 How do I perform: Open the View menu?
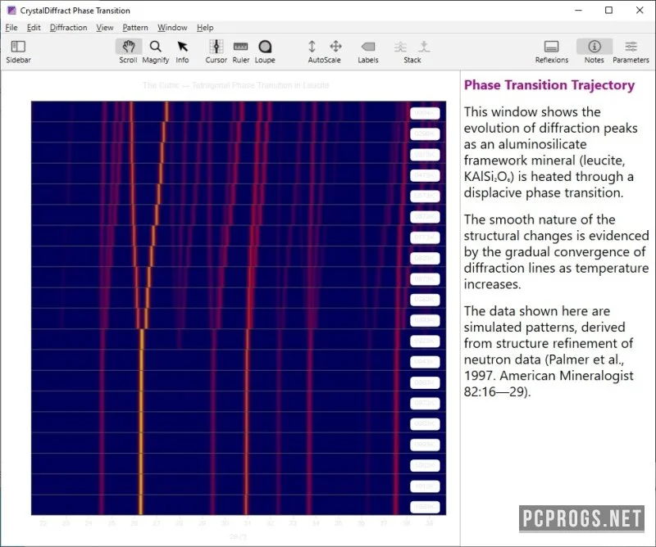pyautogui.click(x=105, y=28)
